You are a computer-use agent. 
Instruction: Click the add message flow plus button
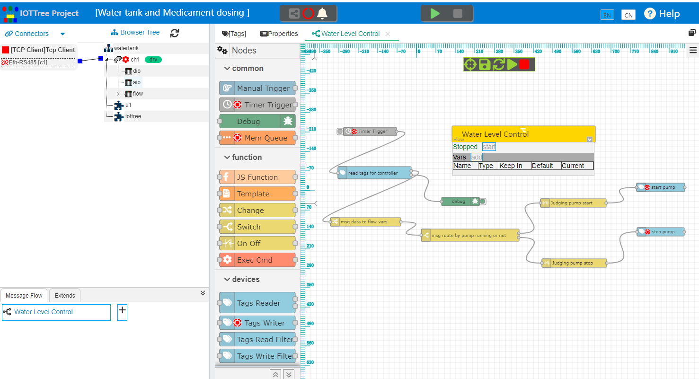click(x=122, y=310)
